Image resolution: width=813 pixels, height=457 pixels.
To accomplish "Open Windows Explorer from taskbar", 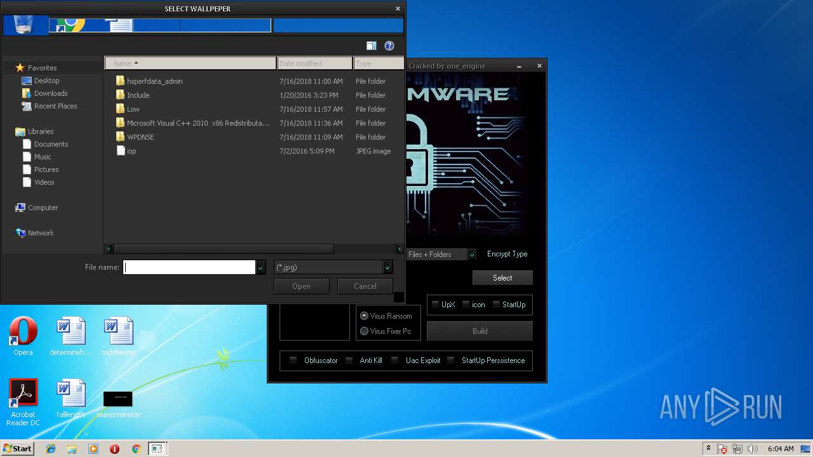I will pos(72,449).
